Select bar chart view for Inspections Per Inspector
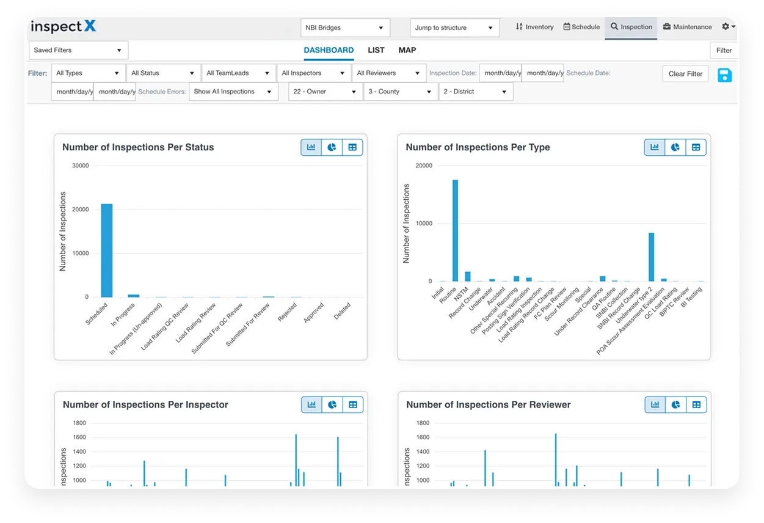The height and width of the screenshot is (523, 764). click(x=311, y=404)
